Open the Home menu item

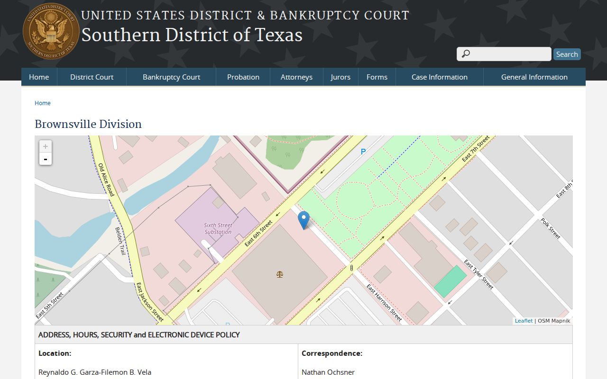[39, 77]
